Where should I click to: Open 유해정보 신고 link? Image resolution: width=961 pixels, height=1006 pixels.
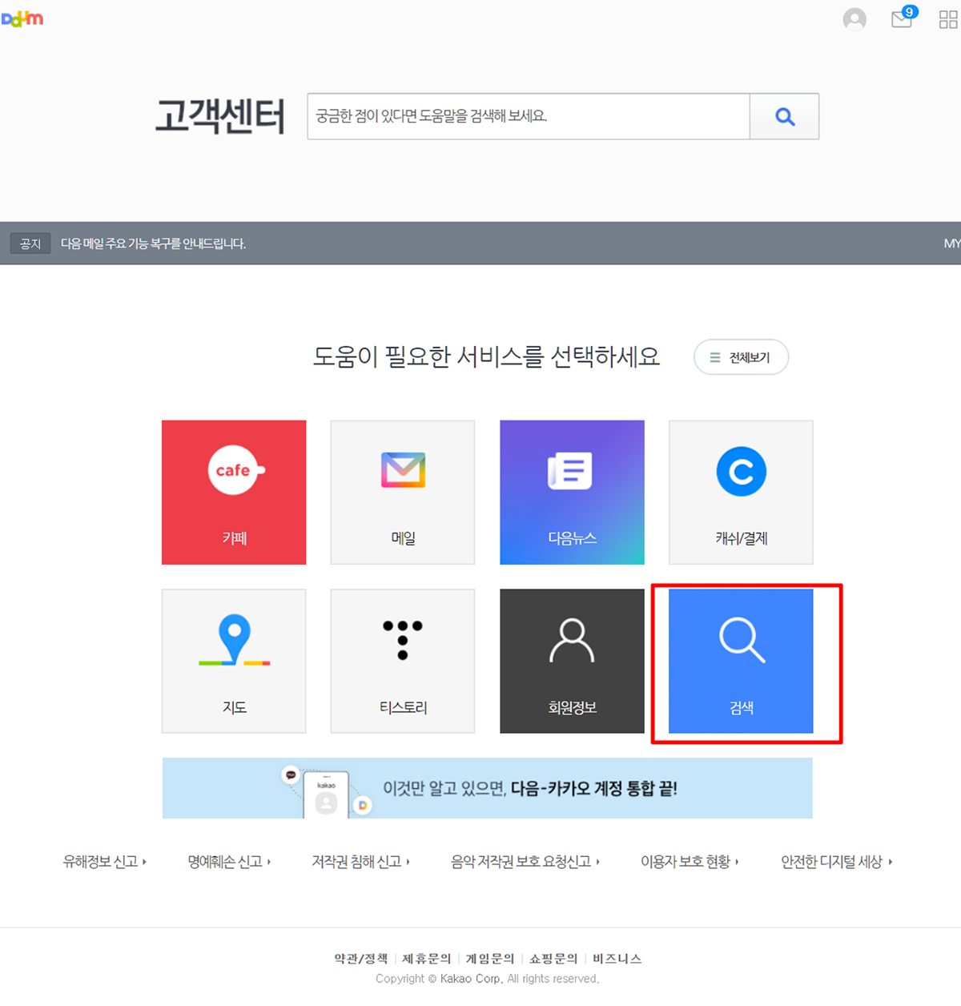104,862
